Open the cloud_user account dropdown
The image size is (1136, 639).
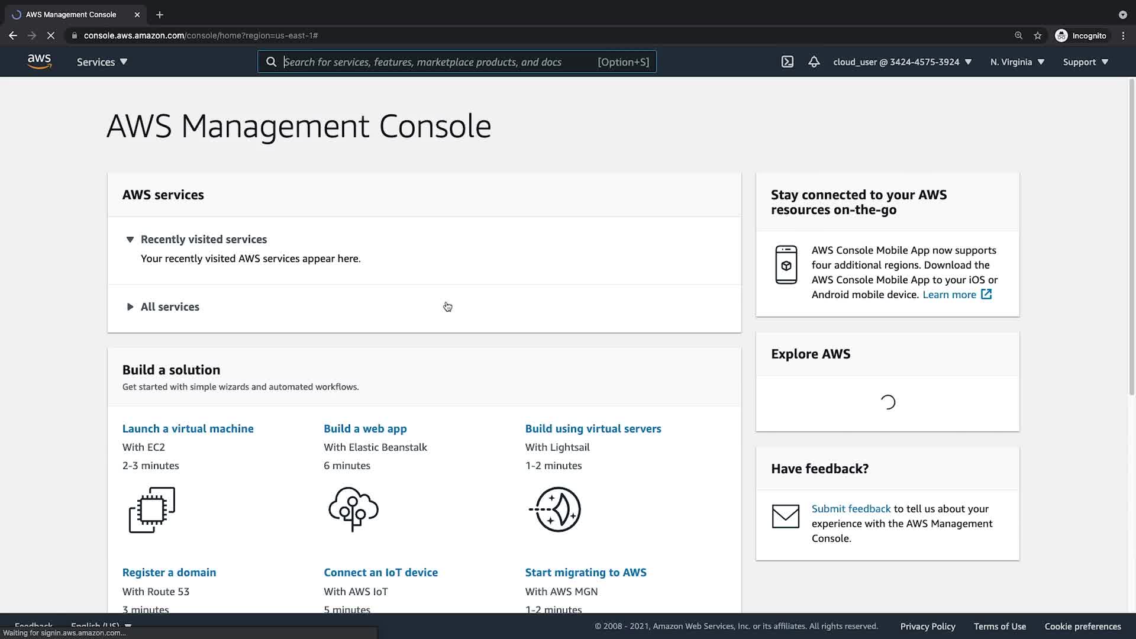902,62
